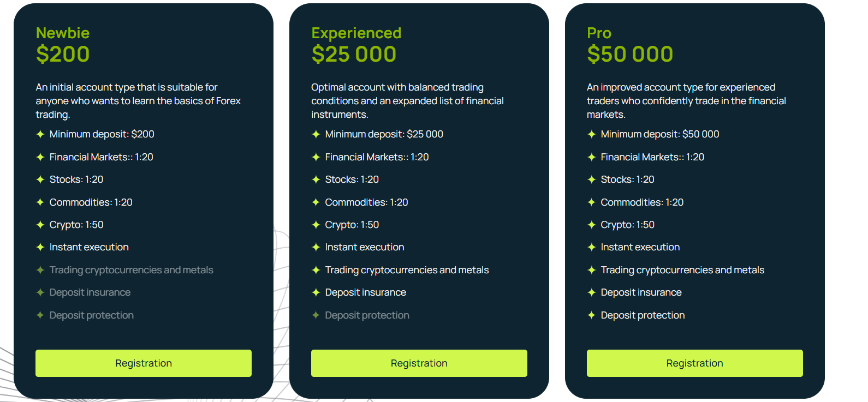
Task: Select the Experienced plan heading
Action: click(x=356, y=33)
